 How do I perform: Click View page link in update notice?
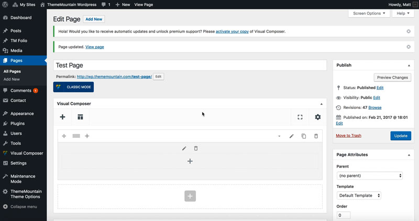coord(95,47)
